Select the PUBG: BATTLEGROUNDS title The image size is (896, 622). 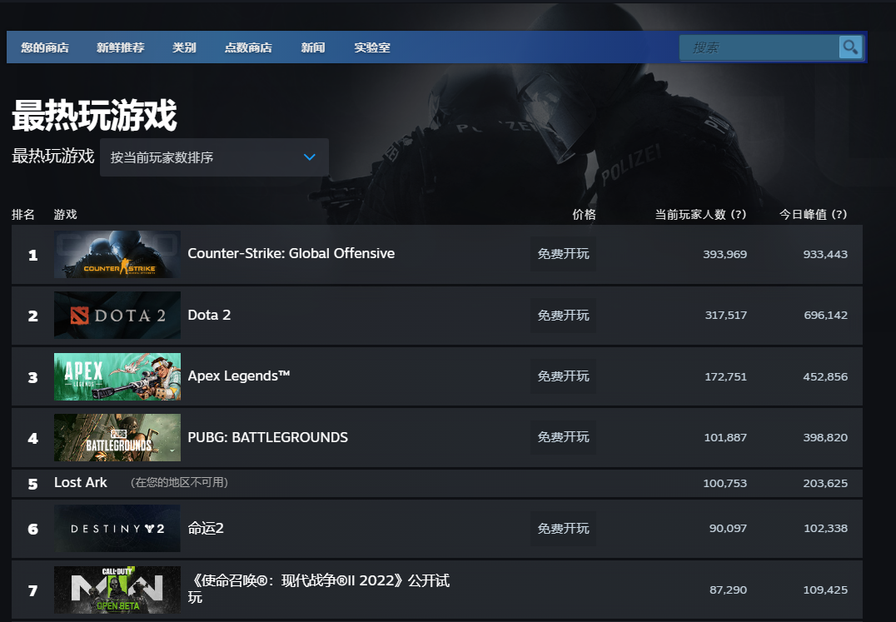click(267, 437)
